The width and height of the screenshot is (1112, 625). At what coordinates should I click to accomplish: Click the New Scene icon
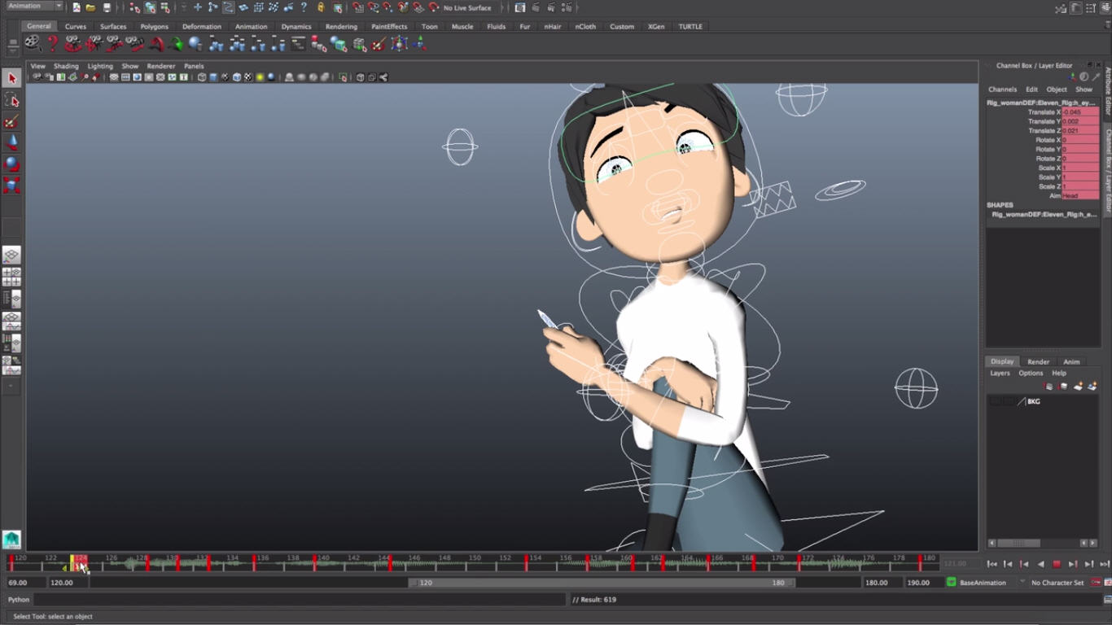click(76, 7)
